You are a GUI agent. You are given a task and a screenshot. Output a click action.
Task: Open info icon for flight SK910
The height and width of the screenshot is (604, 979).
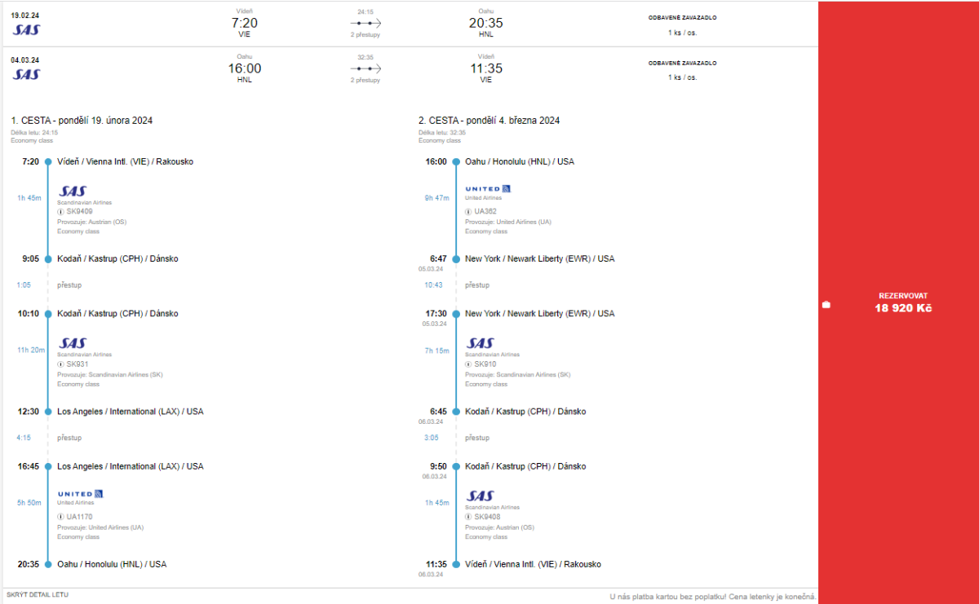click(x=468, y=364)
